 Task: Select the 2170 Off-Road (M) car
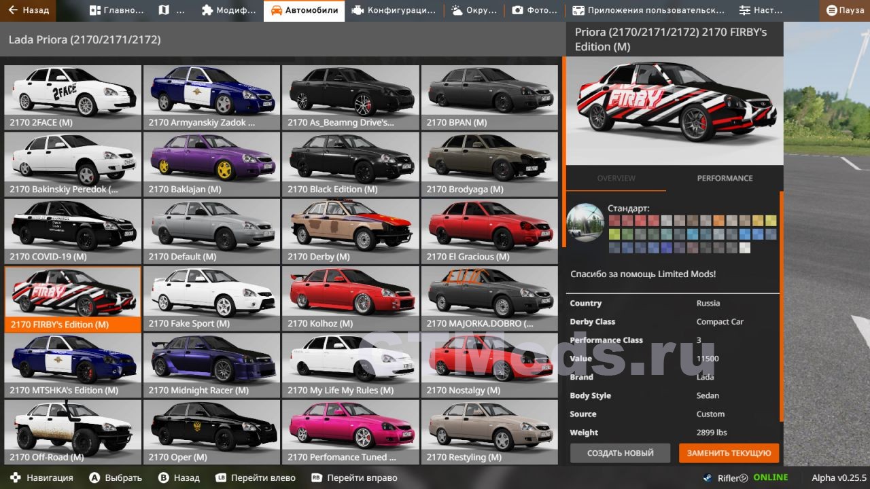[x=73, y=432]
